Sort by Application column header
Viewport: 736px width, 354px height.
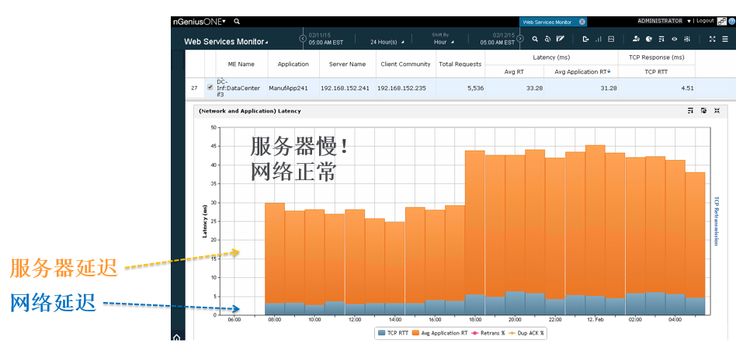point(293,64)
